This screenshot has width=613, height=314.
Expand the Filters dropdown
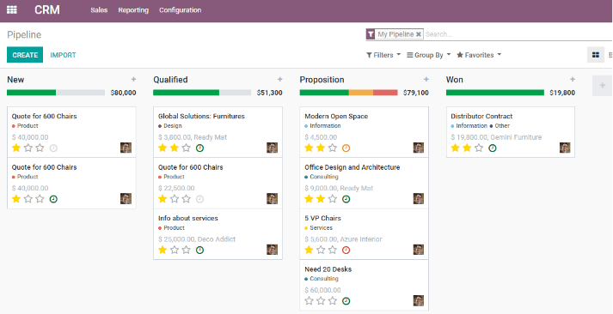pos(383,55)
